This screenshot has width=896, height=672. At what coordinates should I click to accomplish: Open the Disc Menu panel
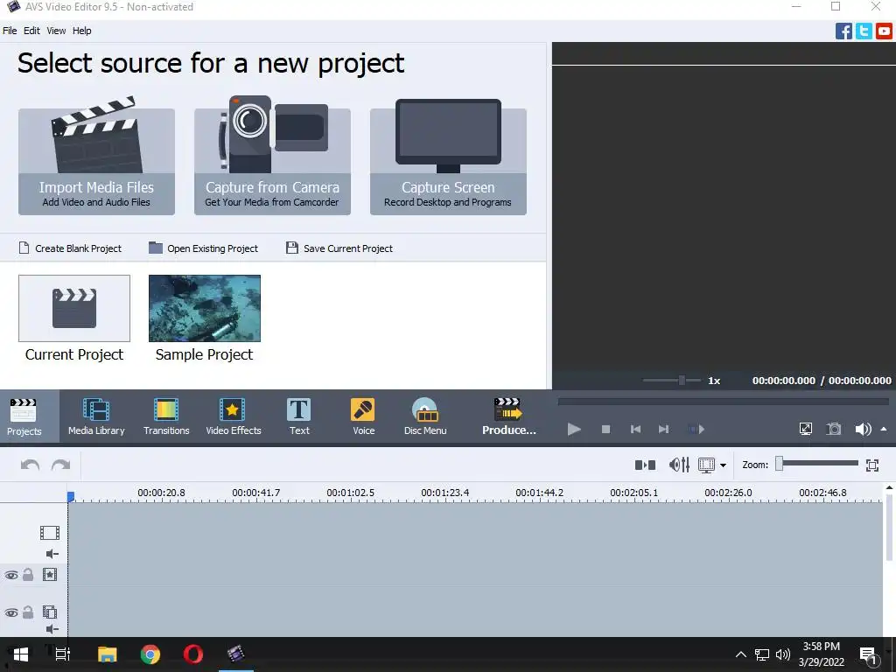pos(425,416)
